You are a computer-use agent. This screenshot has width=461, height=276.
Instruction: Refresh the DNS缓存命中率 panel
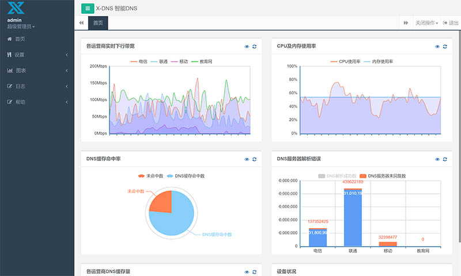(254, 159)
